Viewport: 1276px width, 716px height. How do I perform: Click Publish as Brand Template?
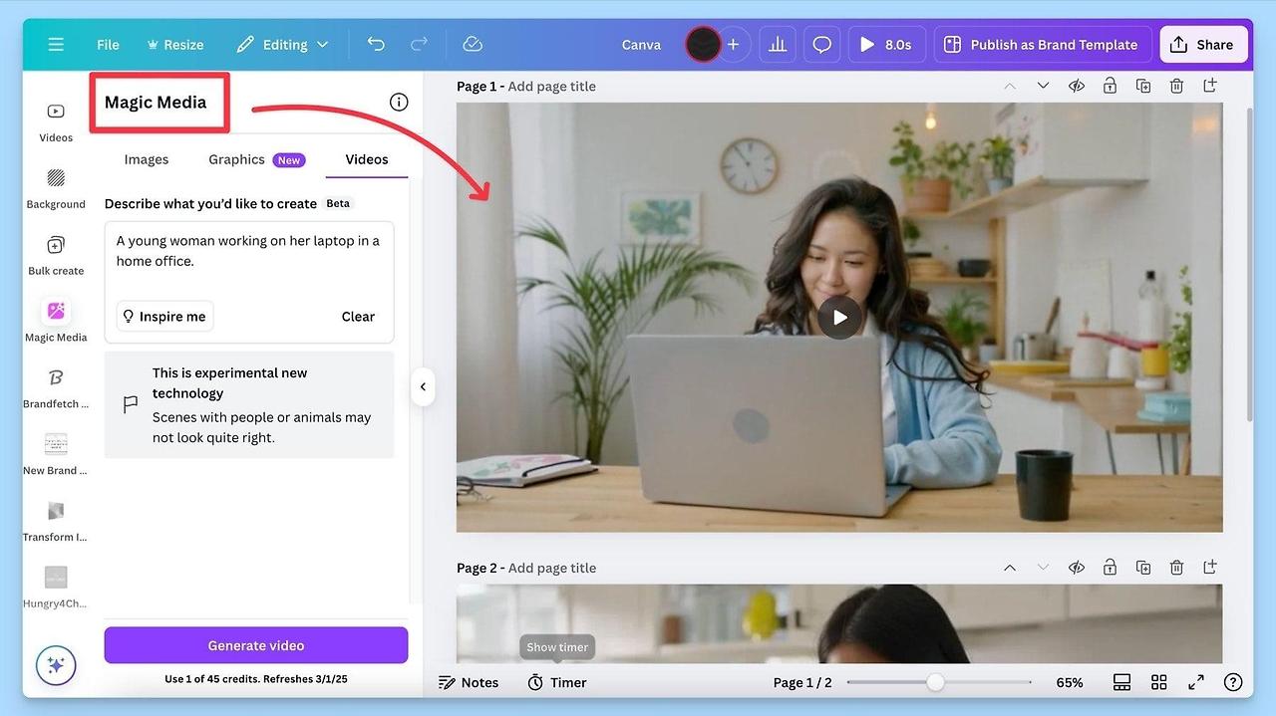coord(1042,45)
